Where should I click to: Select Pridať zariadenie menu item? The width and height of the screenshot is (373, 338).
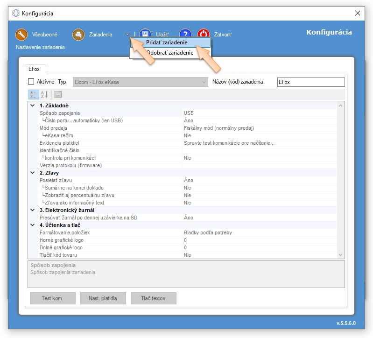(x=167, y=42)
